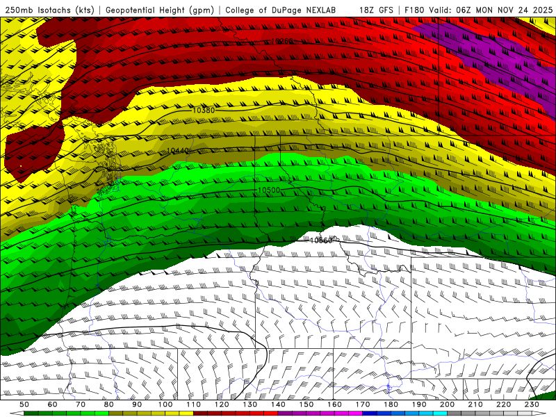Click the 10500 height contour label

click(x=269, y=190)
